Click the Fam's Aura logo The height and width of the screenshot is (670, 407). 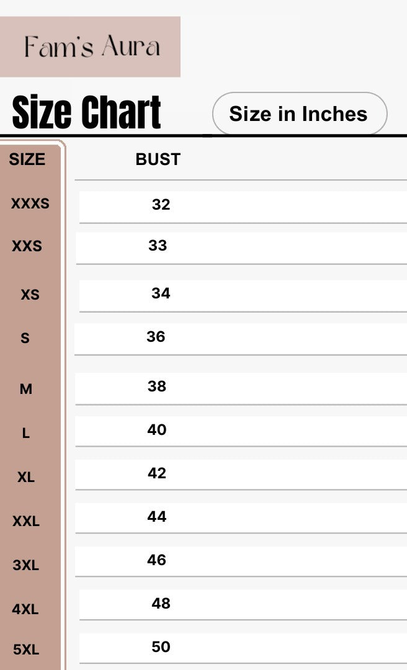91,47
